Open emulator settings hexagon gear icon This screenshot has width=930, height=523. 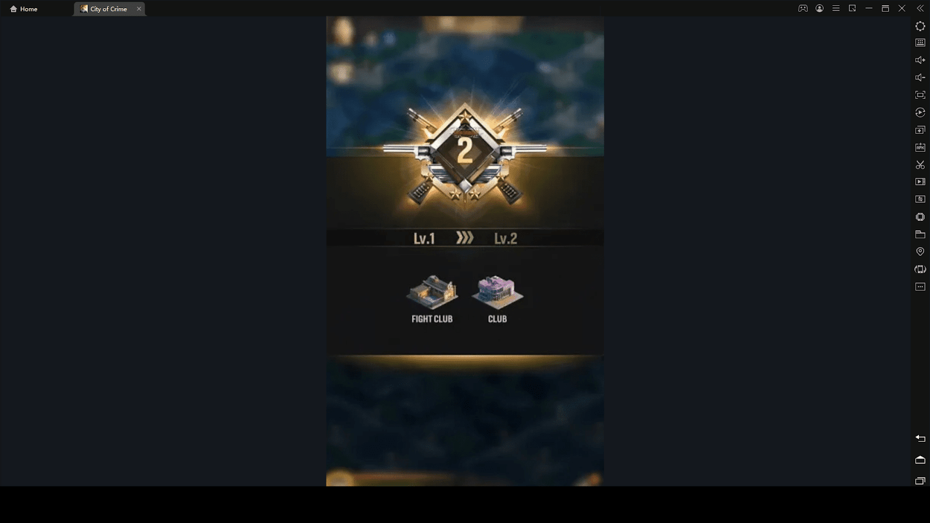tap(920, 26)
